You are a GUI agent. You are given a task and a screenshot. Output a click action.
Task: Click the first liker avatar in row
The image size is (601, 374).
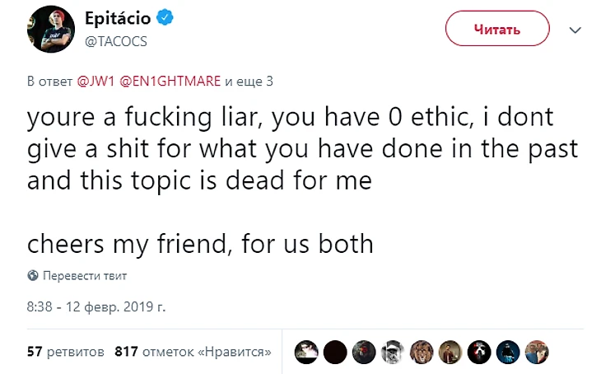[x=306, y=352]
